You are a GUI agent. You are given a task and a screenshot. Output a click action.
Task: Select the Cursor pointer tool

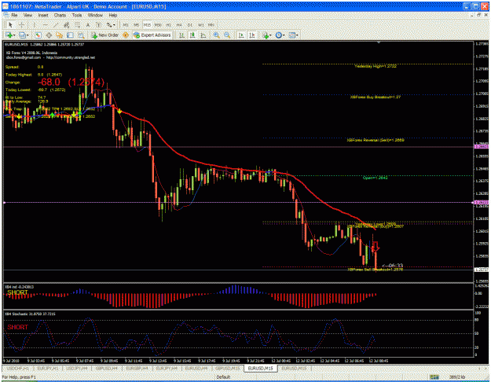click(10, 24)
